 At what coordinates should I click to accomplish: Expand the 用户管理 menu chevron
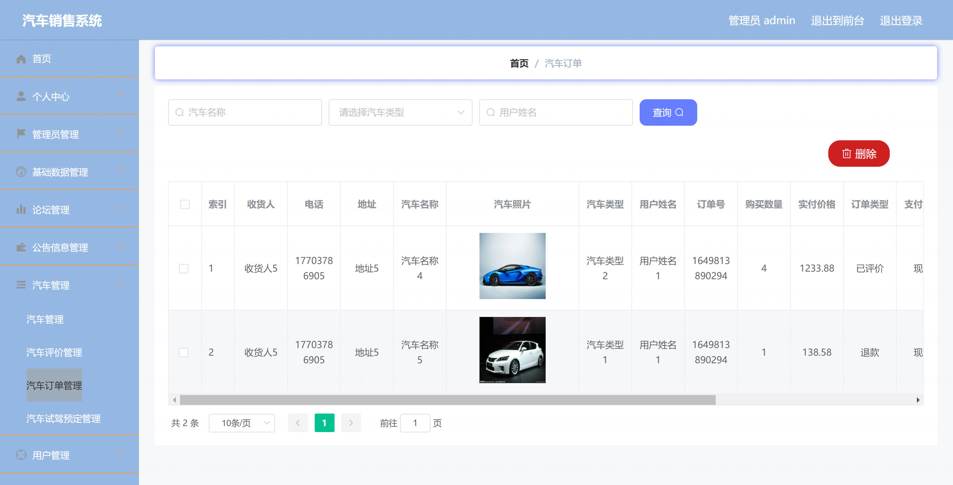pos(122,454)
